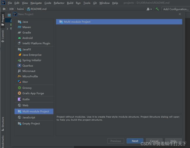Open the Git menu
This screenshot has width=190, height=148.
pyautogui.click(x=95, y=3)
